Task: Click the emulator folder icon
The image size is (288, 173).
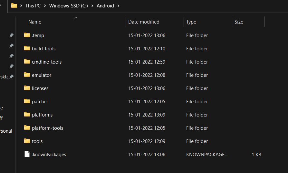Action: (x=27, y=75)
